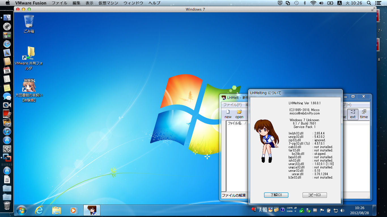Click the Windows show desktop strip
387x217 pixels.
click(x=375, y=210)
